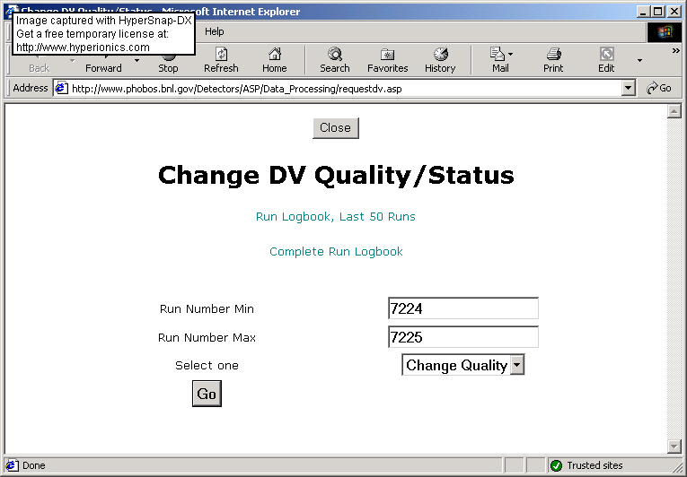Expand the Mail button dropdown arrow
The image size is (687, 477).
pos(510,55)
